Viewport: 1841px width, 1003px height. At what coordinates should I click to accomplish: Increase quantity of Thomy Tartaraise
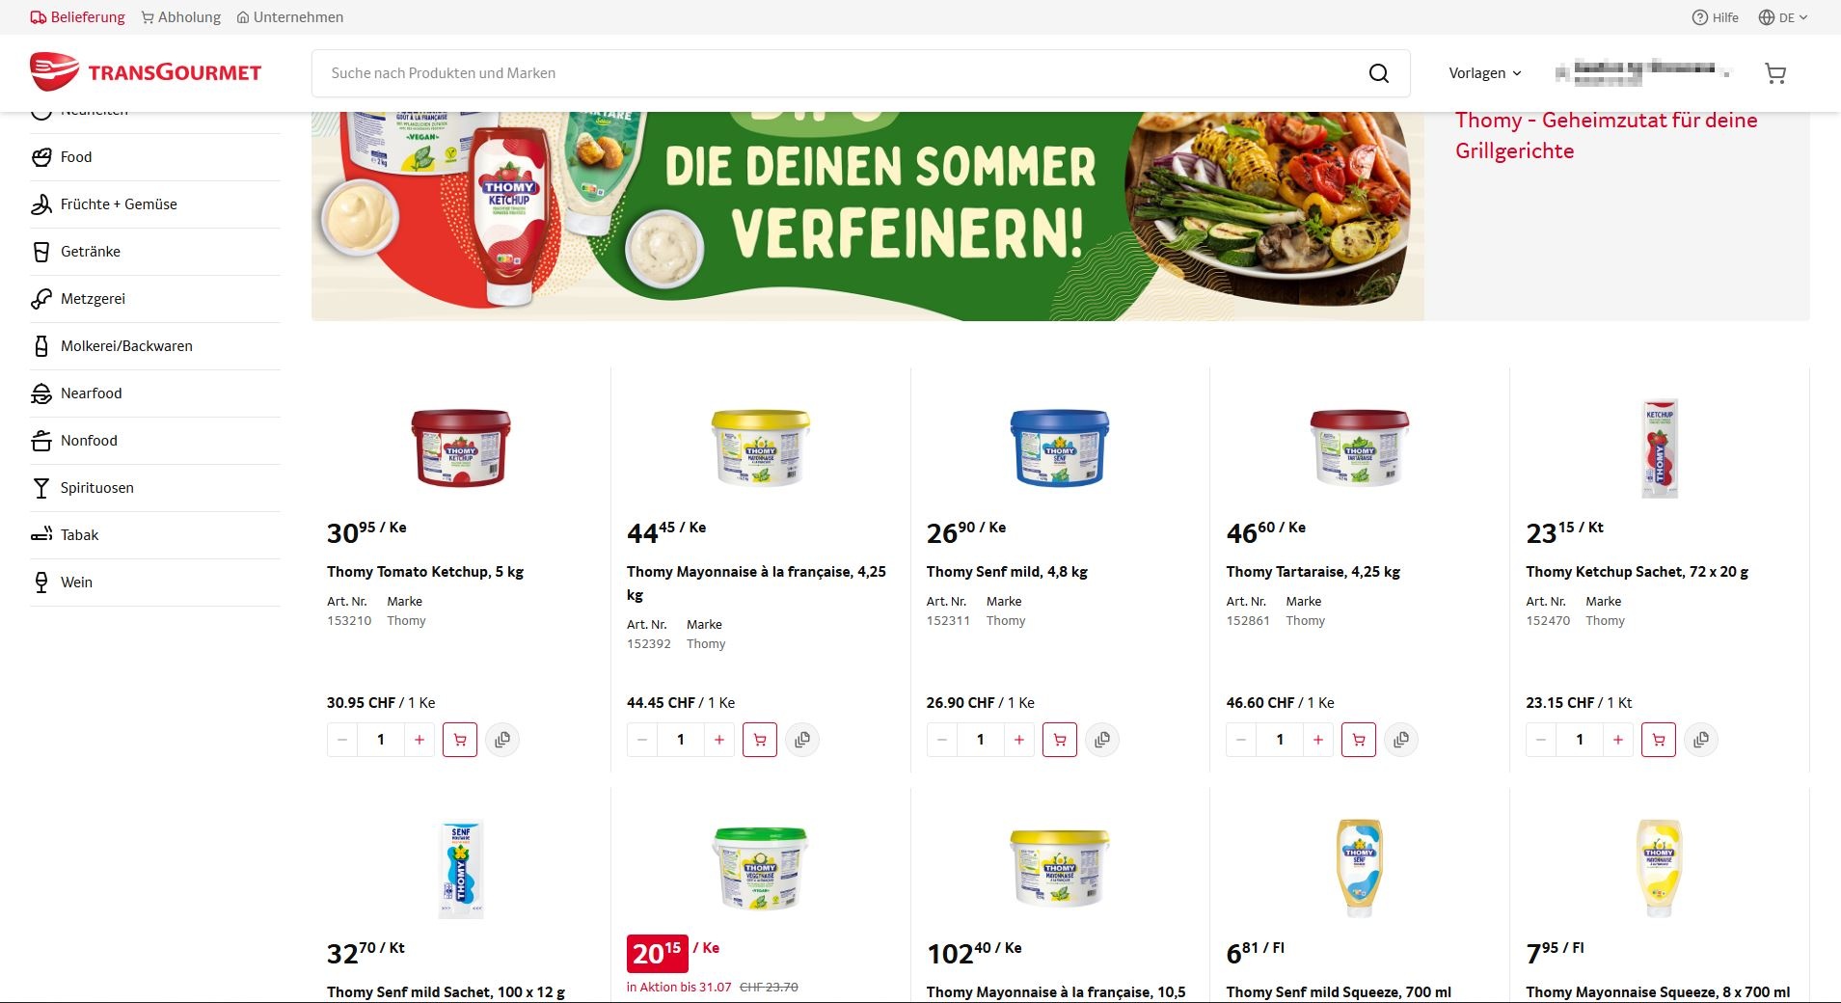(1318, 740)
